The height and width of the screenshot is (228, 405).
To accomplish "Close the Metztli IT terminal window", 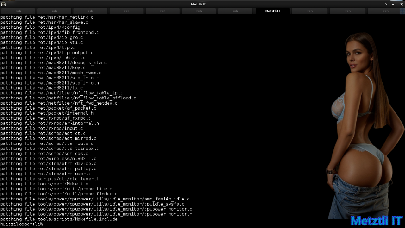I will tap(402, 4).
